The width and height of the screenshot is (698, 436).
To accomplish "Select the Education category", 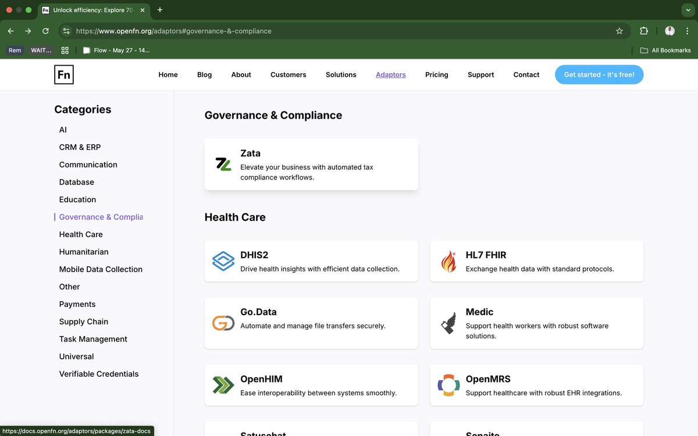I will click(77, 199).
